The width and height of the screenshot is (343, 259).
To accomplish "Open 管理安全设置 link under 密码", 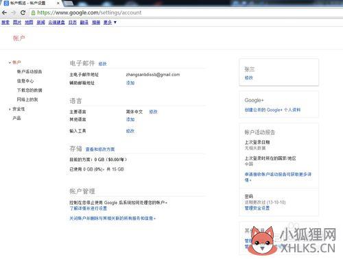I will click(x=257, y=208).
